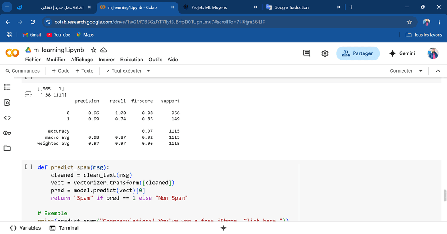Open Gmail bookmark

31,35
